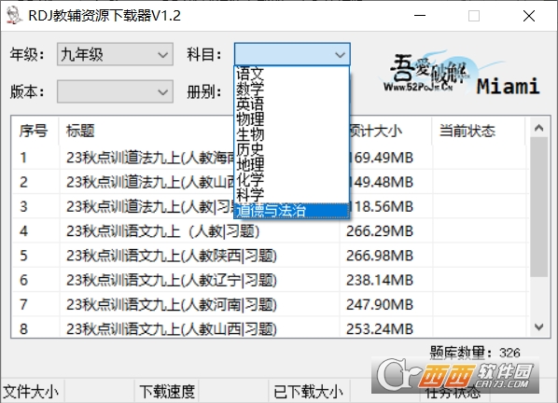Open the 版本 edition dropdown
This screenshot has height=403, width=558.
[x=115, y=91]
